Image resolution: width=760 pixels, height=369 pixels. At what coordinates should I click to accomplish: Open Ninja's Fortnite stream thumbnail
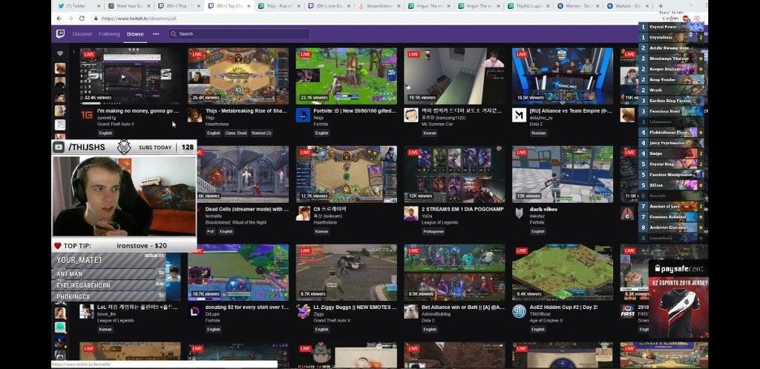coord(346,76)
